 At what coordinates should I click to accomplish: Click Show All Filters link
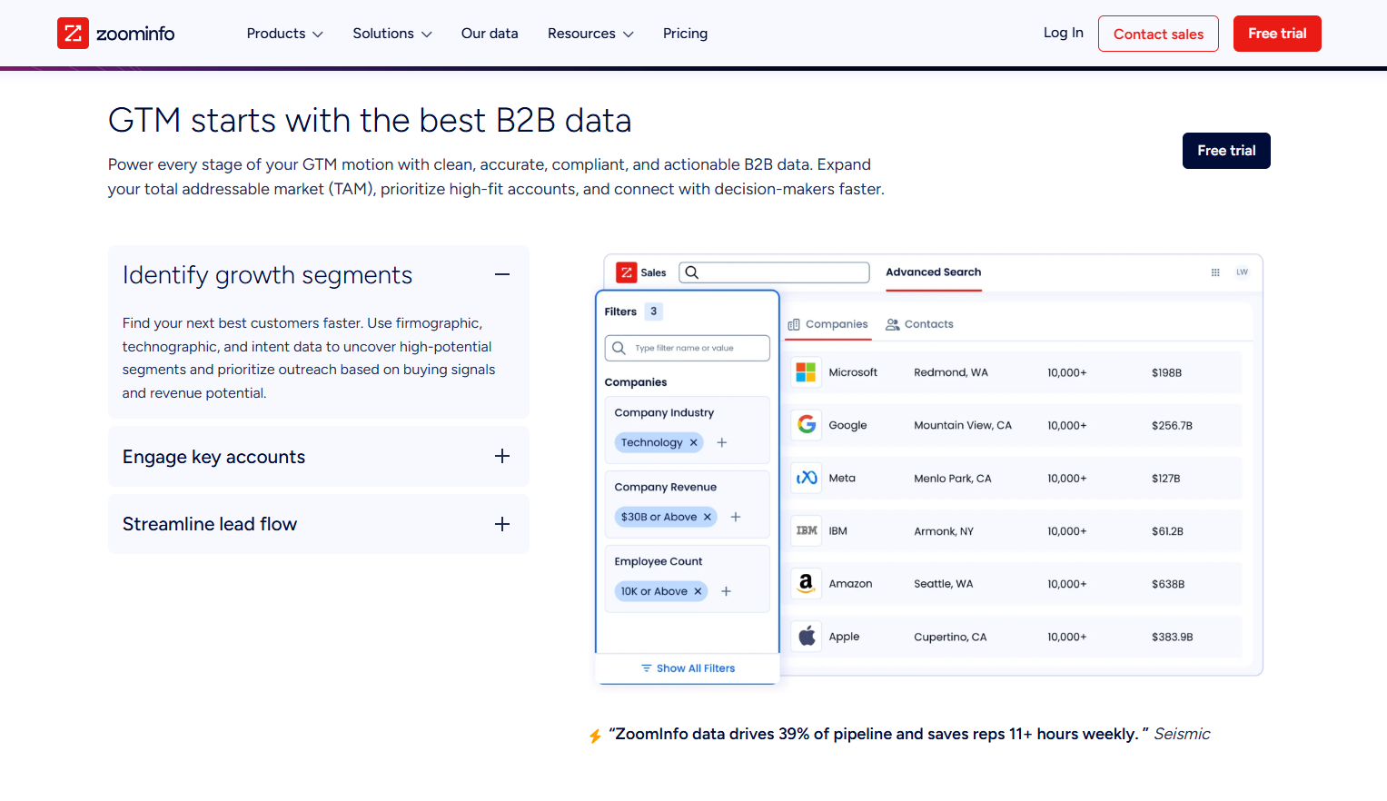(x=688, y=668)
